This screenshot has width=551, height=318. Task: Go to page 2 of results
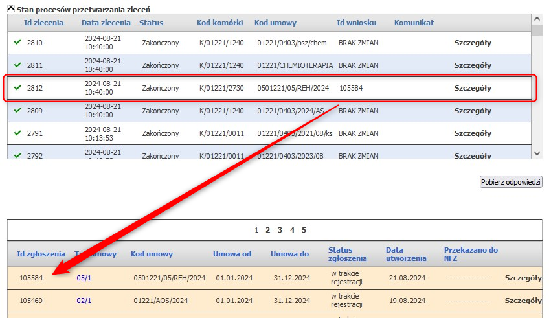[268, 230]
